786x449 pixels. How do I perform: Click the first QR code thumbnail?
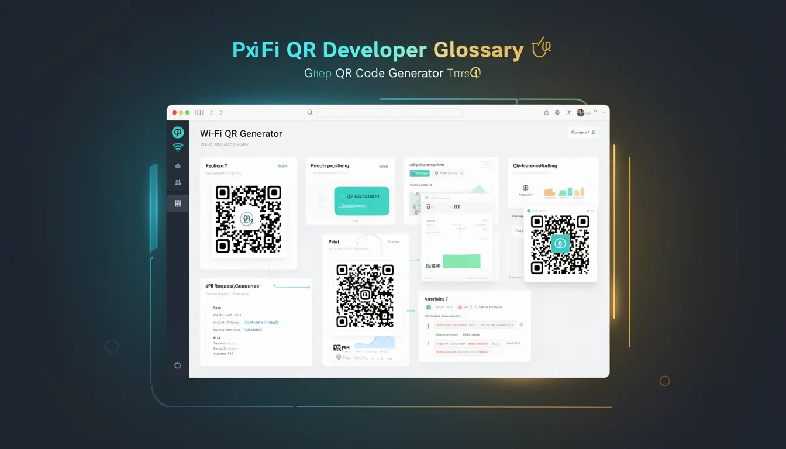click(249, 219)
